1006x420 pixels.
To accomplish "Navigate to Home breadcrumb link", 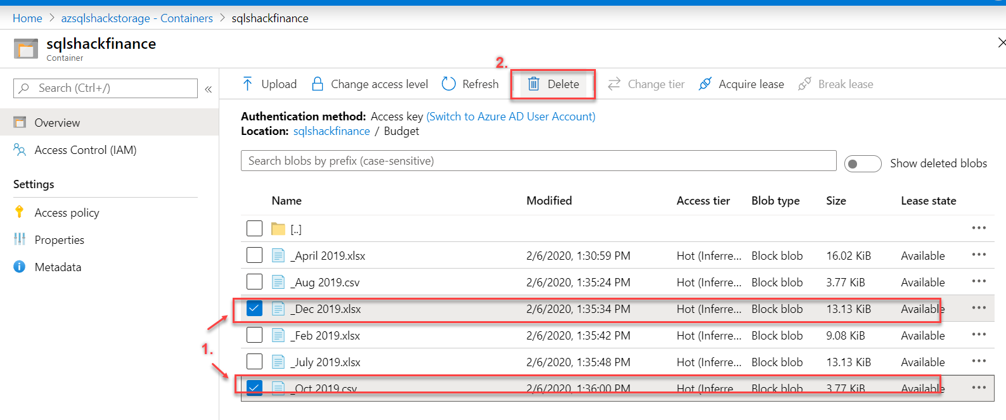I will 27,18.
